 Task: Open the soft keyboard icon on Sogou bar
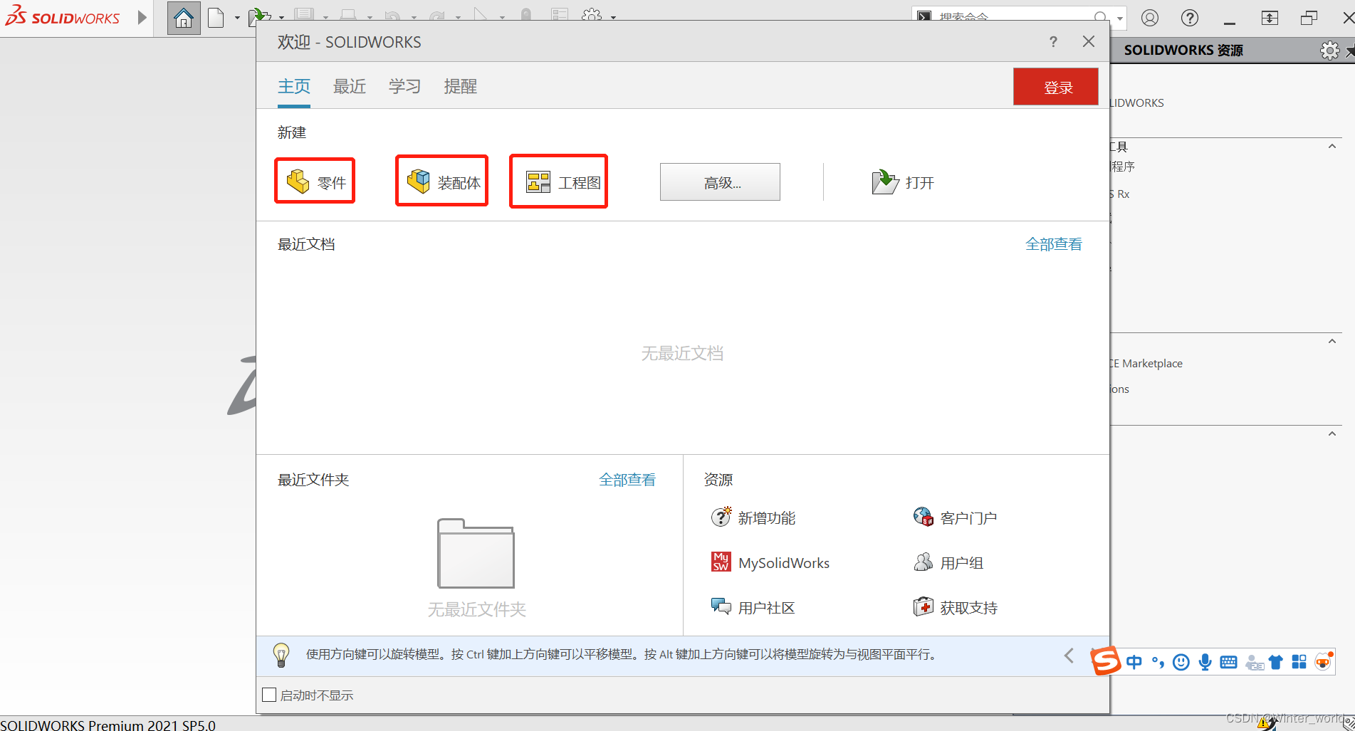tap(1228, 662)
